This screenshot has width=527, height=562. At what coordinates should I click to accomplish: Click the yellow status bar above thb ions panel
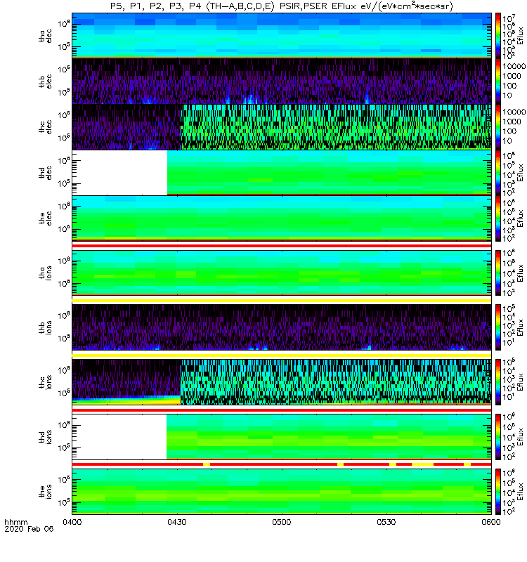click(x=282, y=301)
